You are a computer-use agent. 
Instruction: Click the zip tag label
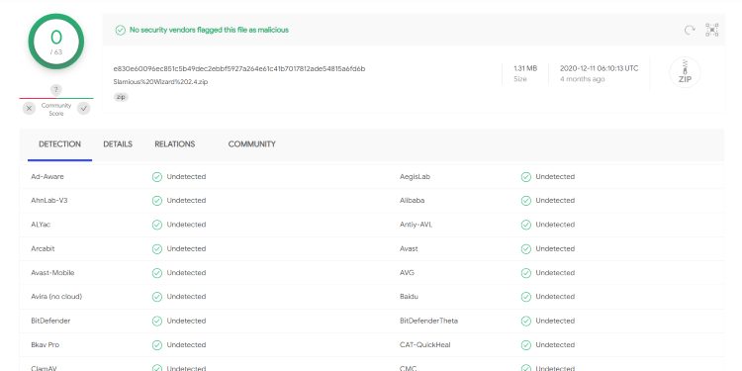click(x=121, y=97)
